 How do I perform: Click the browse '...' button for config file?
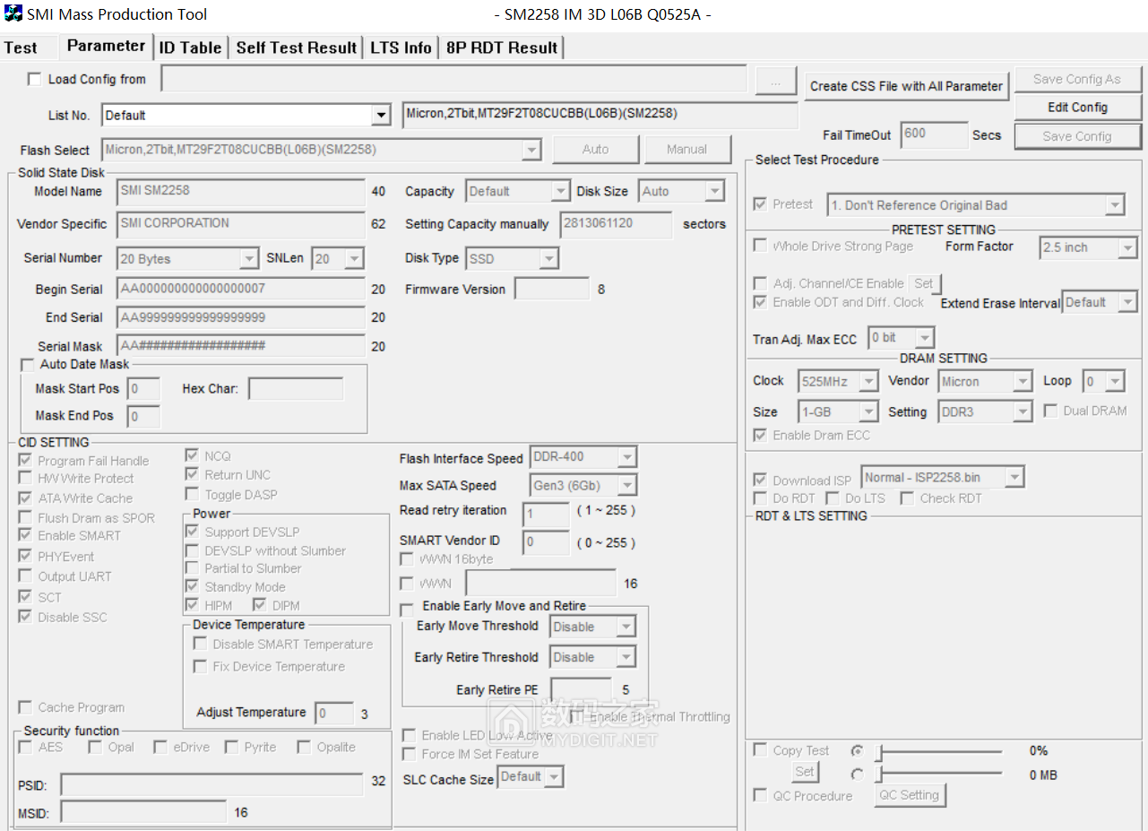[776, 82]
